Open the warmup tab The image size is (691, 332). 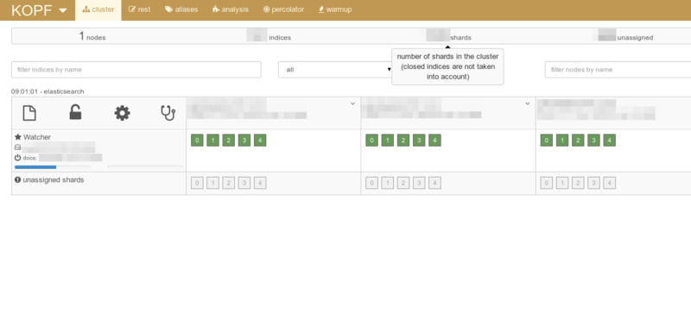coord(335,9)
